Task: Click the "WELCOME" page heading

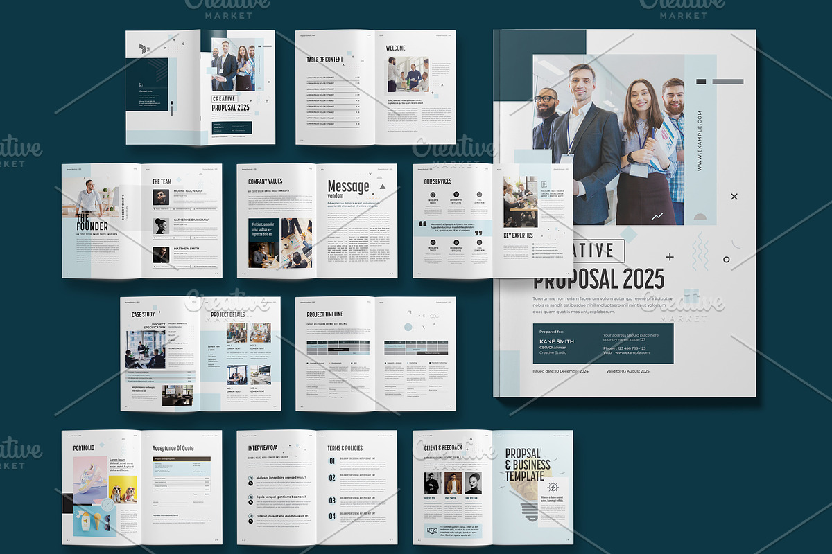Action: [x=396, y=48]
